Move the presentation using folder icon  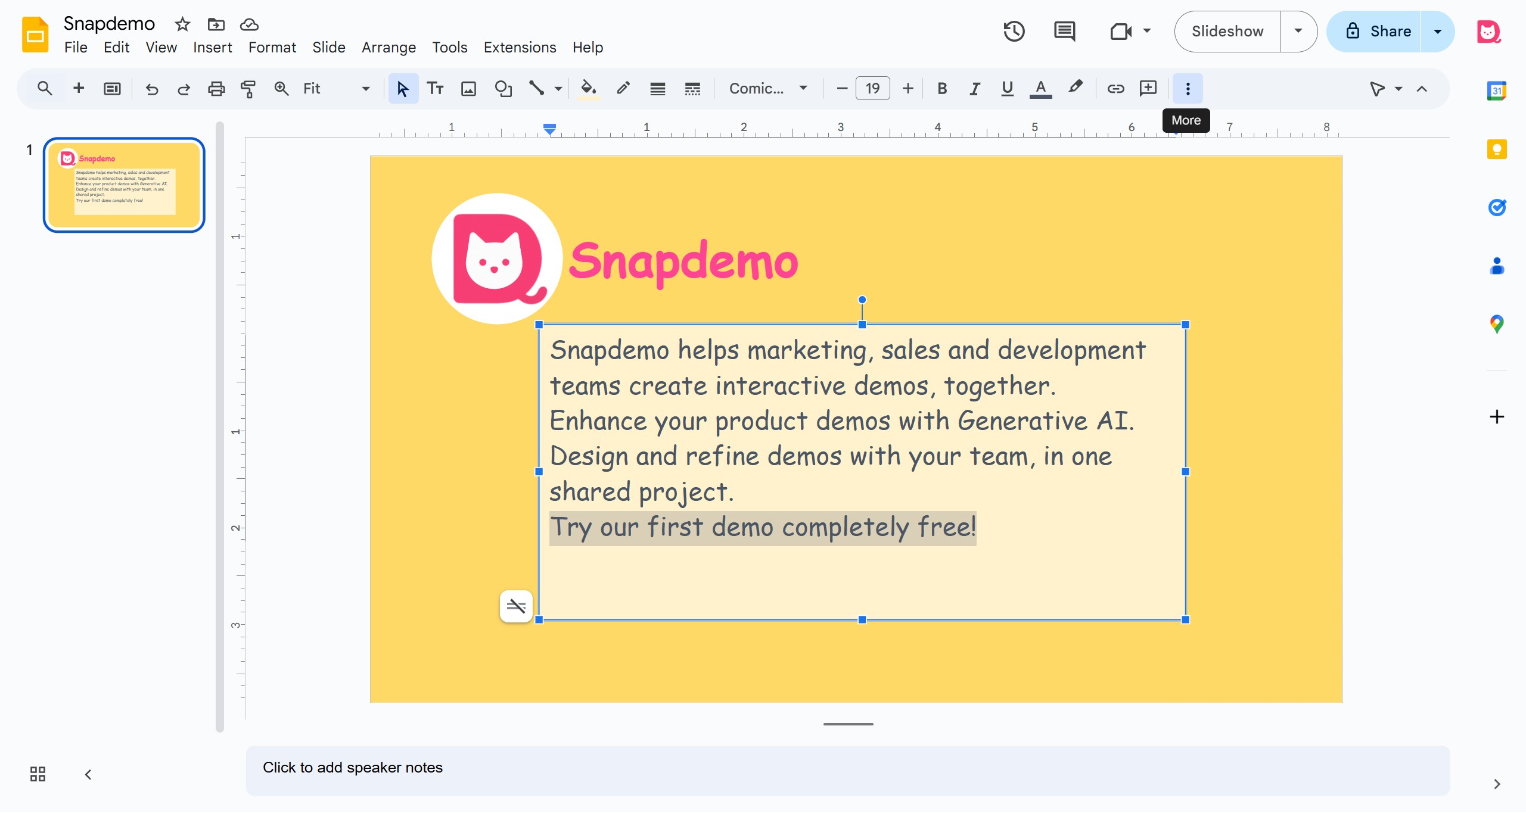tap(216, 24)
